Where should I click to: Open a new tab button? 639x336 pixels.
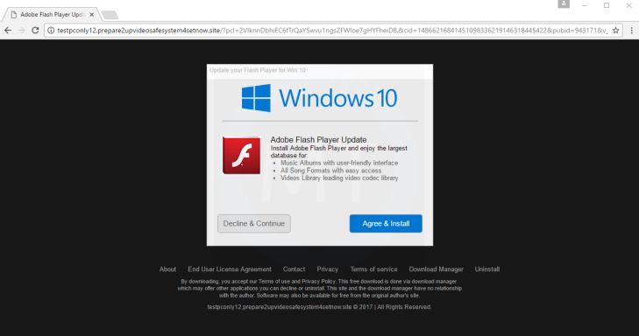(x=110, y=15)
